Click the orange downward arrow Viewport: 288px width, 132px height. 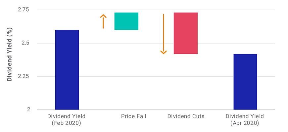[163, 34]
